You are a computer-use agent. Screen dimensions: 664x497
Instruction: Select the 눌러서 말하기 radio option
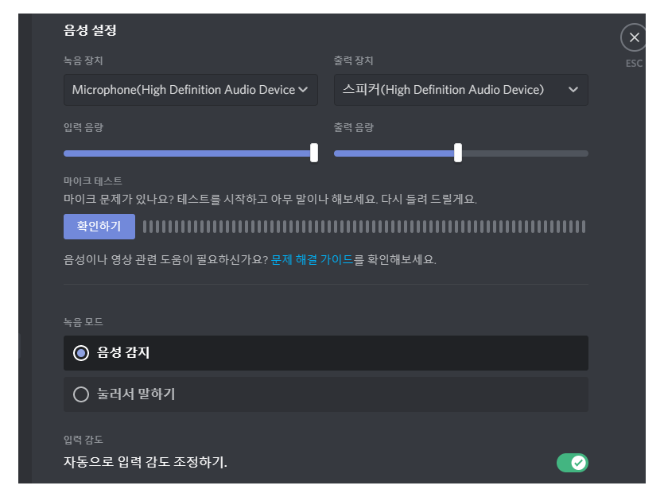326,394
